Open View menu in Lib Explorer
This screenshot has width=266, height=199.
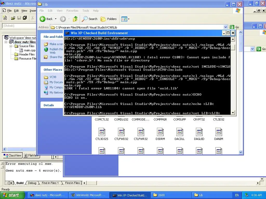(59, 11)
